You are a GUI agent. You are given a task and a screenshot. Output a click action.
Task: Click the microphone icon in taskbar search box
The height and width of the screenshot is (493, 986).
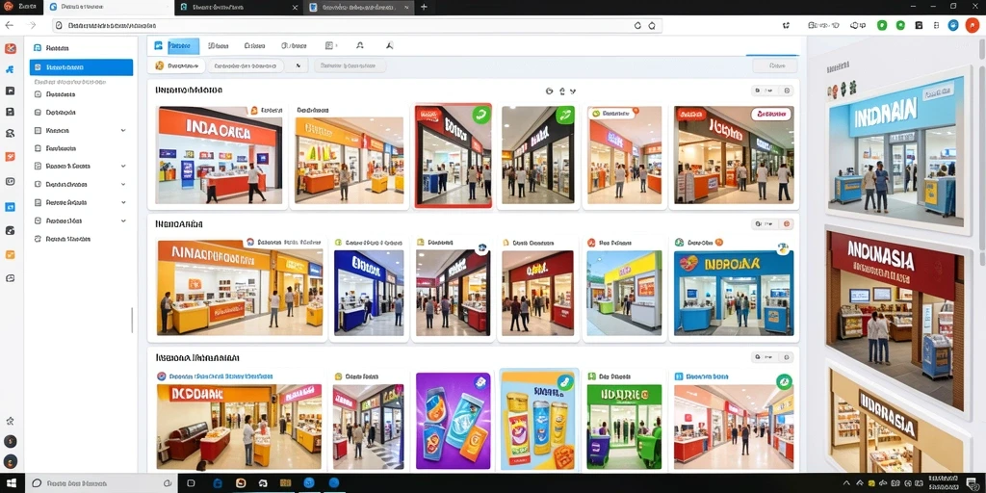[168, 483]
